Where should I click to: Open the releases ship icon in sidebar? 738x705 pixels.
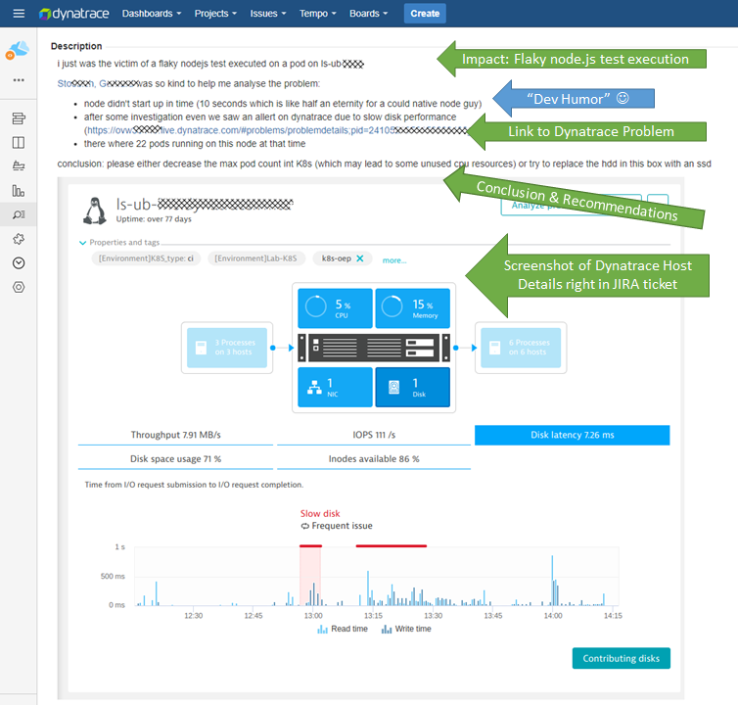point(19,166)
